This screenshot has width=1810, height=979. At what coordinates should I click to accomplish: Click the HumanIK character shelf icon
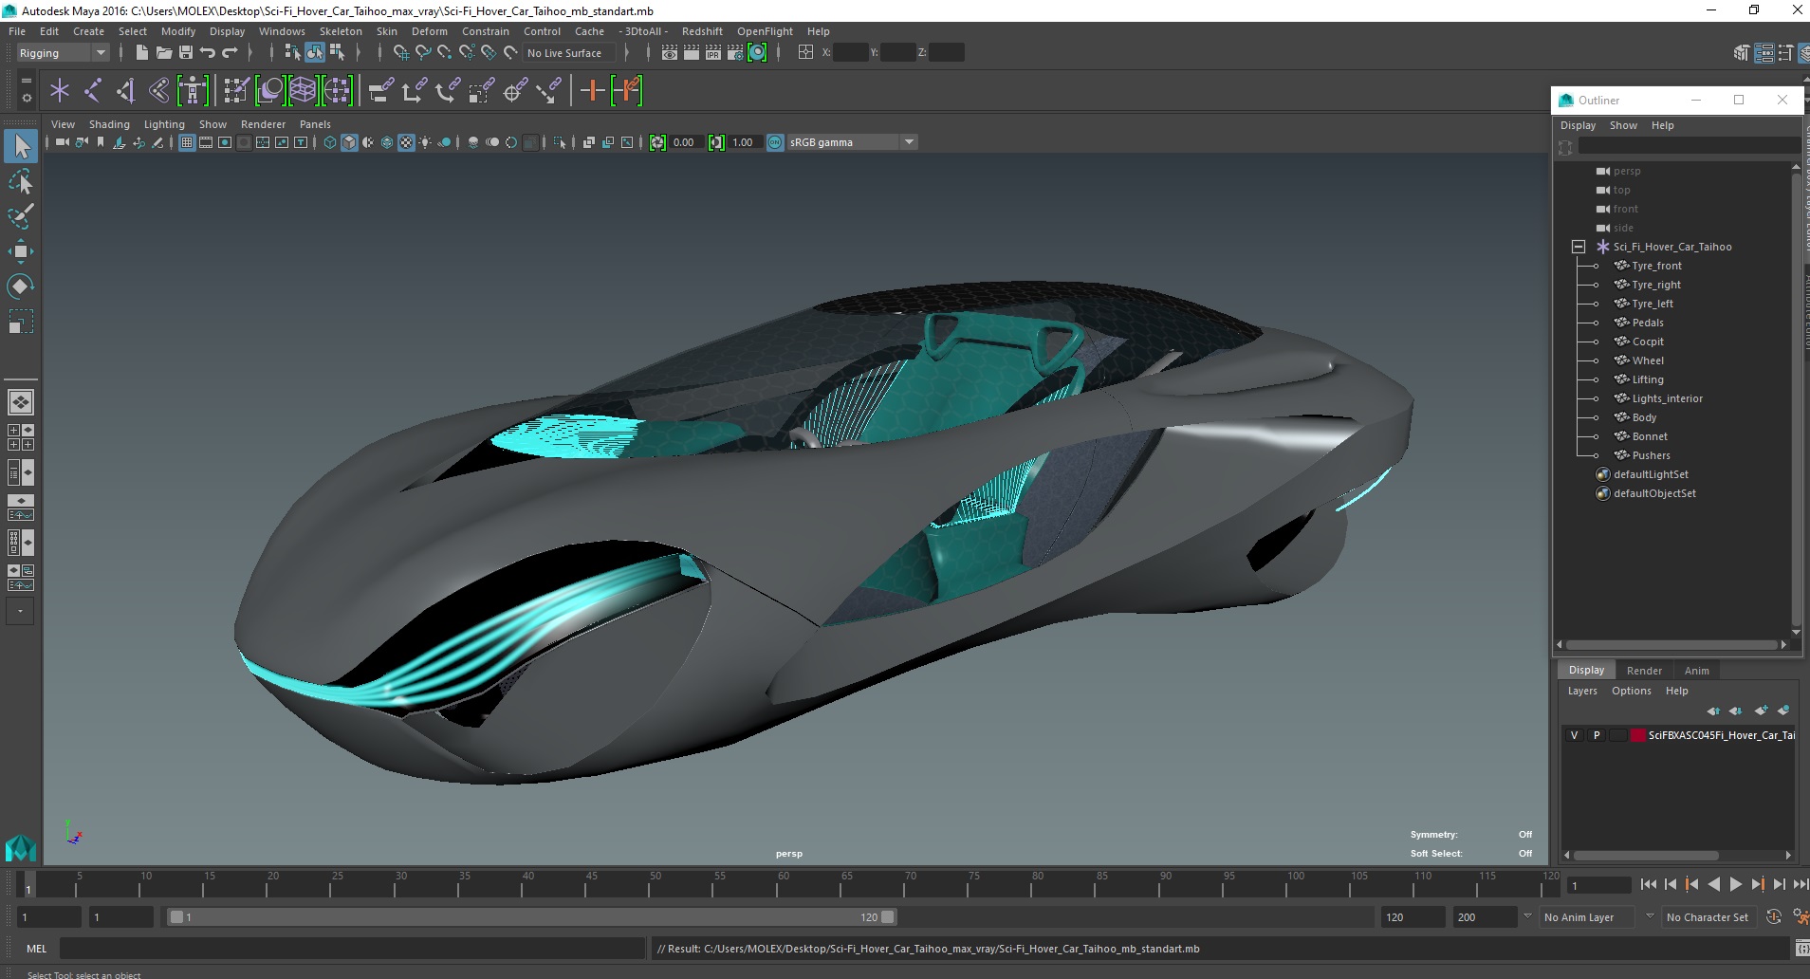193,91
